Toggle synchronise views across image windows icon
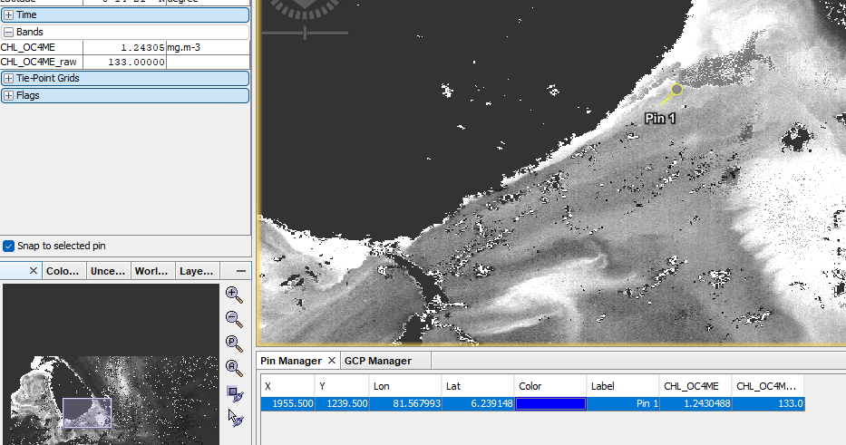 [x=235, y=393]
